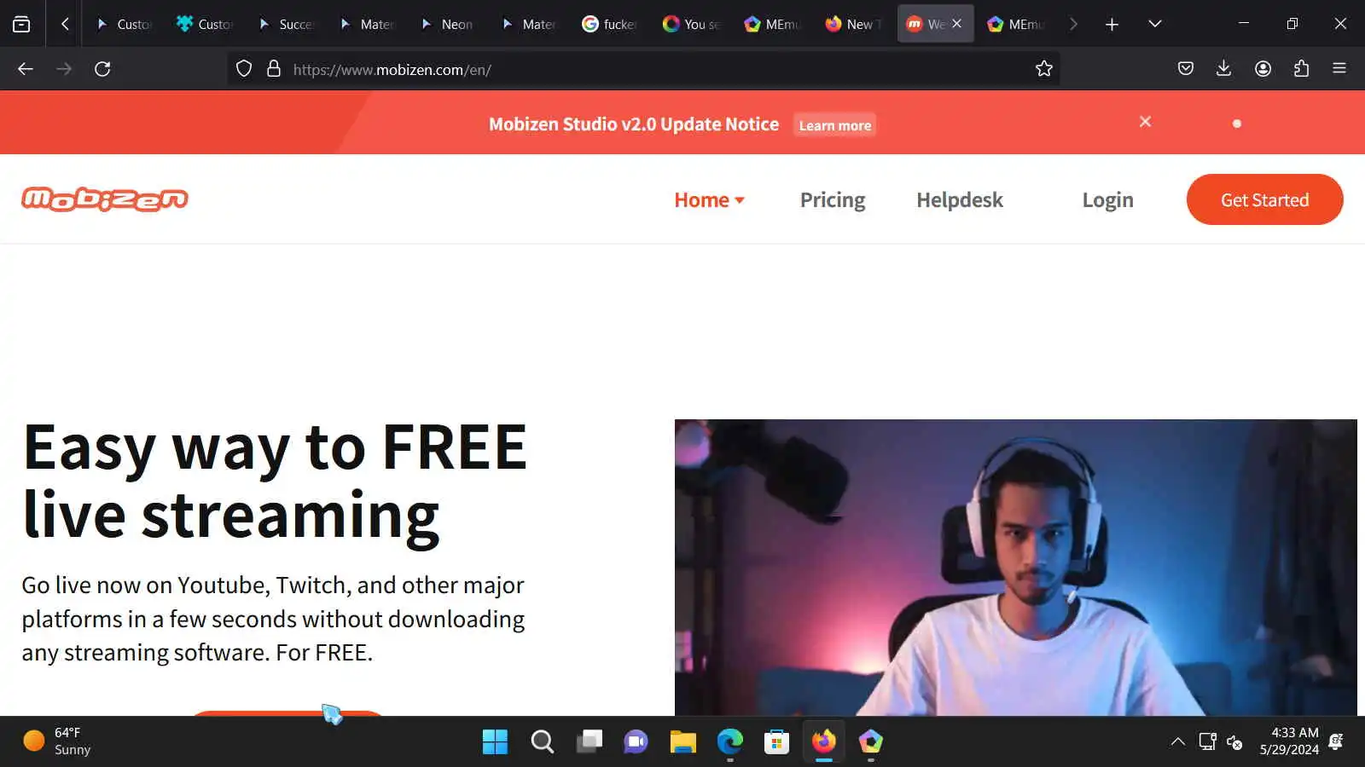Open File Explorer from taskbar
The image size is (1365, 767).
tap(682, 741)
